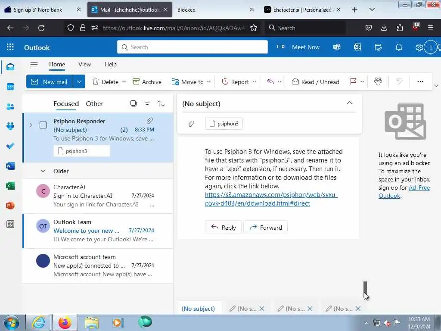Click the select all messages icon
The image size is (441, 331).
(x=134, y=103)
